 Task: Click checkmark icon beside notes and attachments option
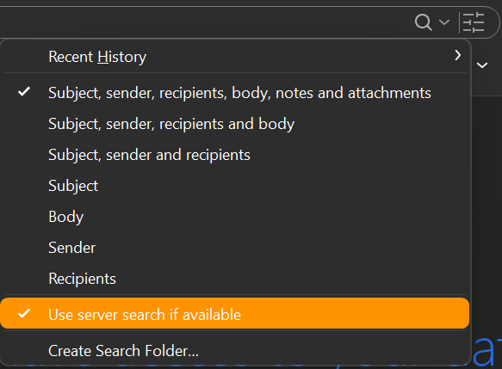coord(24,92)
